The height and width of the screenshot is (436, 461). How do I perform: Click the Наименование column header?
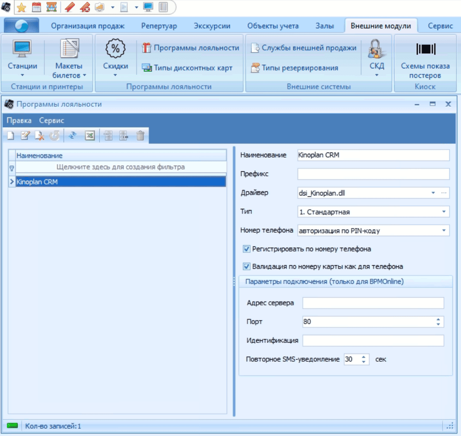[x=121, y=155]
